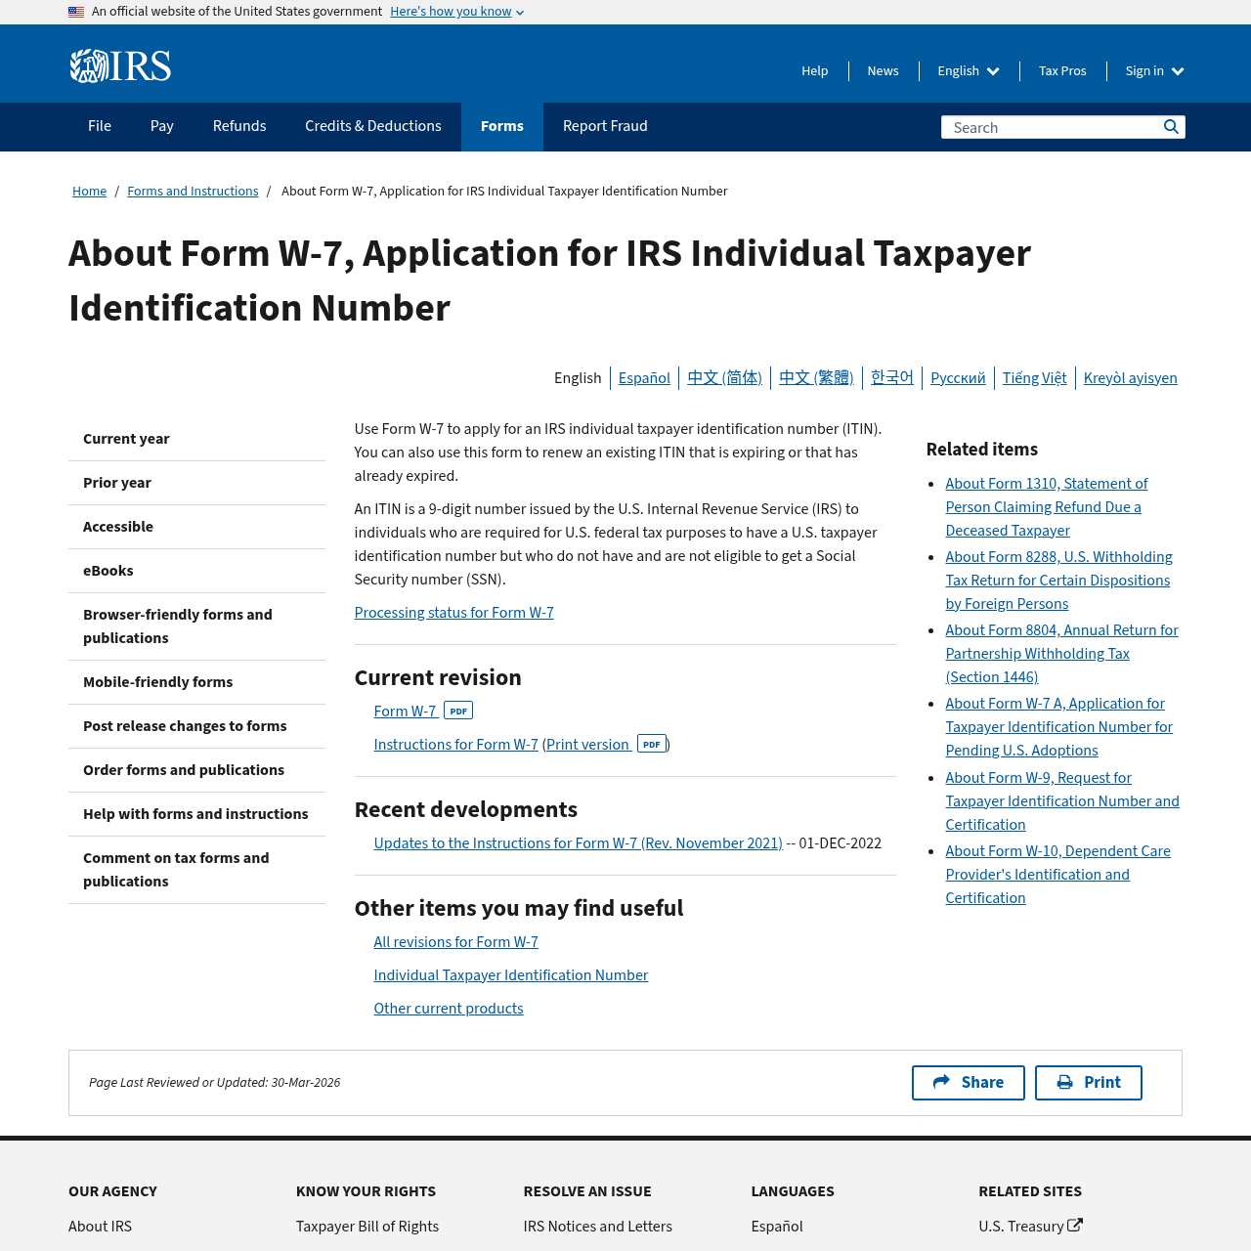This screenshot has width=1251, height=1251.
Task: Open Help with forms and instructions
Action: click(x=196, y=814)
